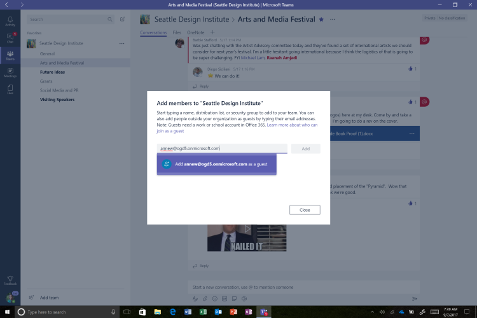The height and width of the screenshot is (318, 477).
Task: Open PowerPoint from the taskbar
Action: 233,312
